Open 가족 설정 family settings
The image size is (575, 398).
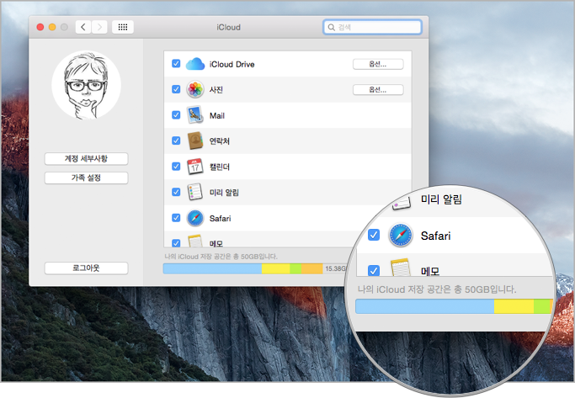coord(86,178)
